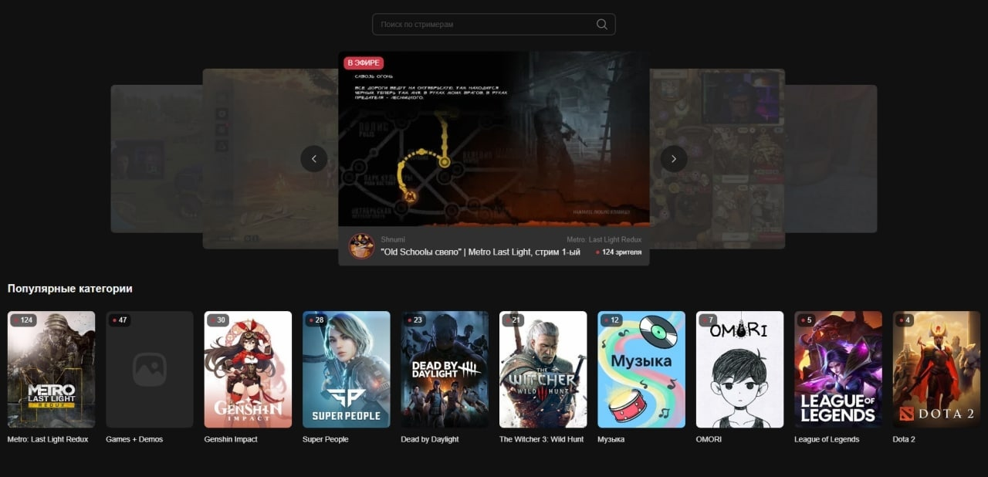Open the Музыка category cover
The width and height of the screenshot is (988, 477).
click(x=641, y=370)
